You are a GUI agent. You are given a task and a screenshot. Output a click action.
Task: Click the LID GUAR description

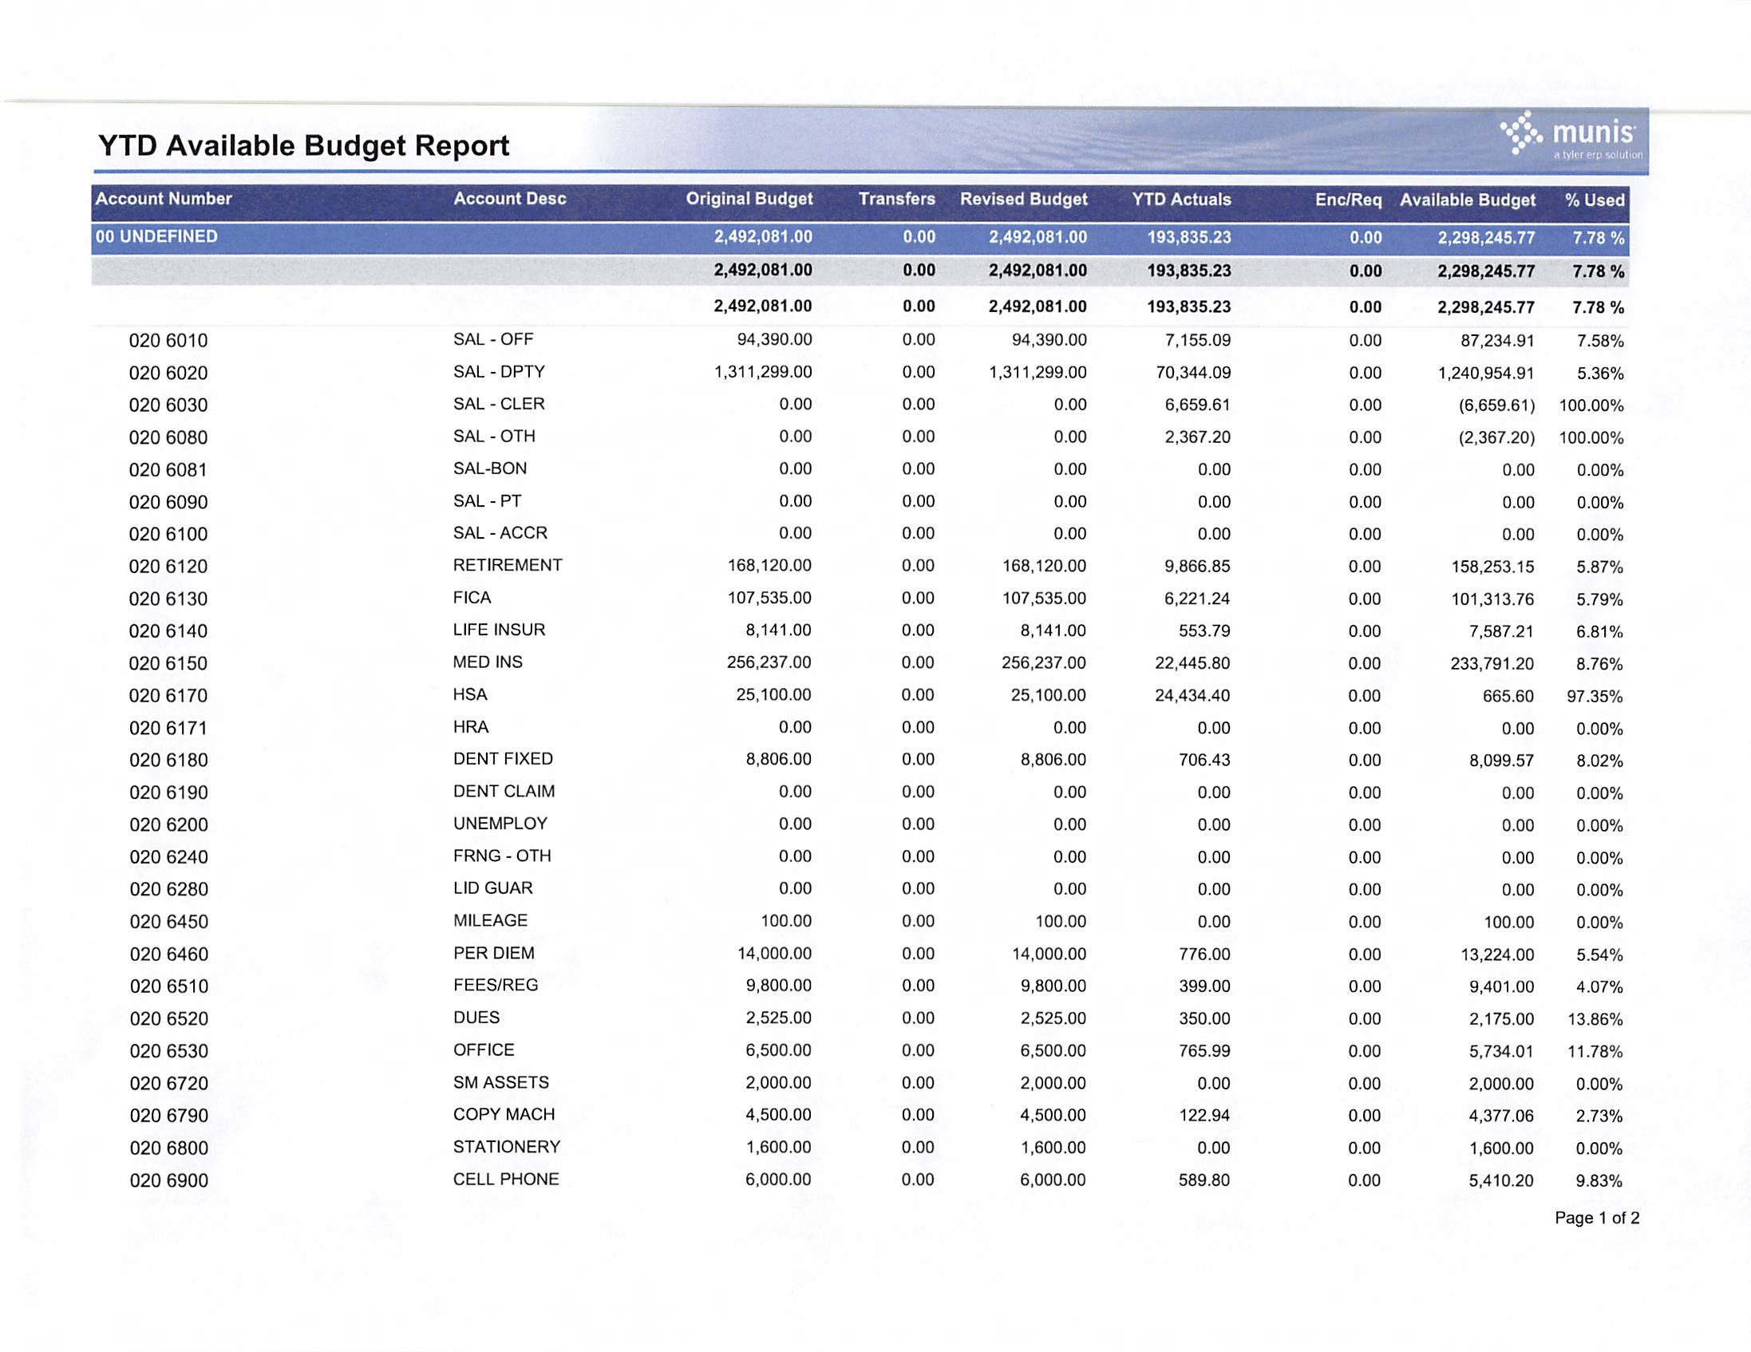pyautogui.click(x=493, y=887)
